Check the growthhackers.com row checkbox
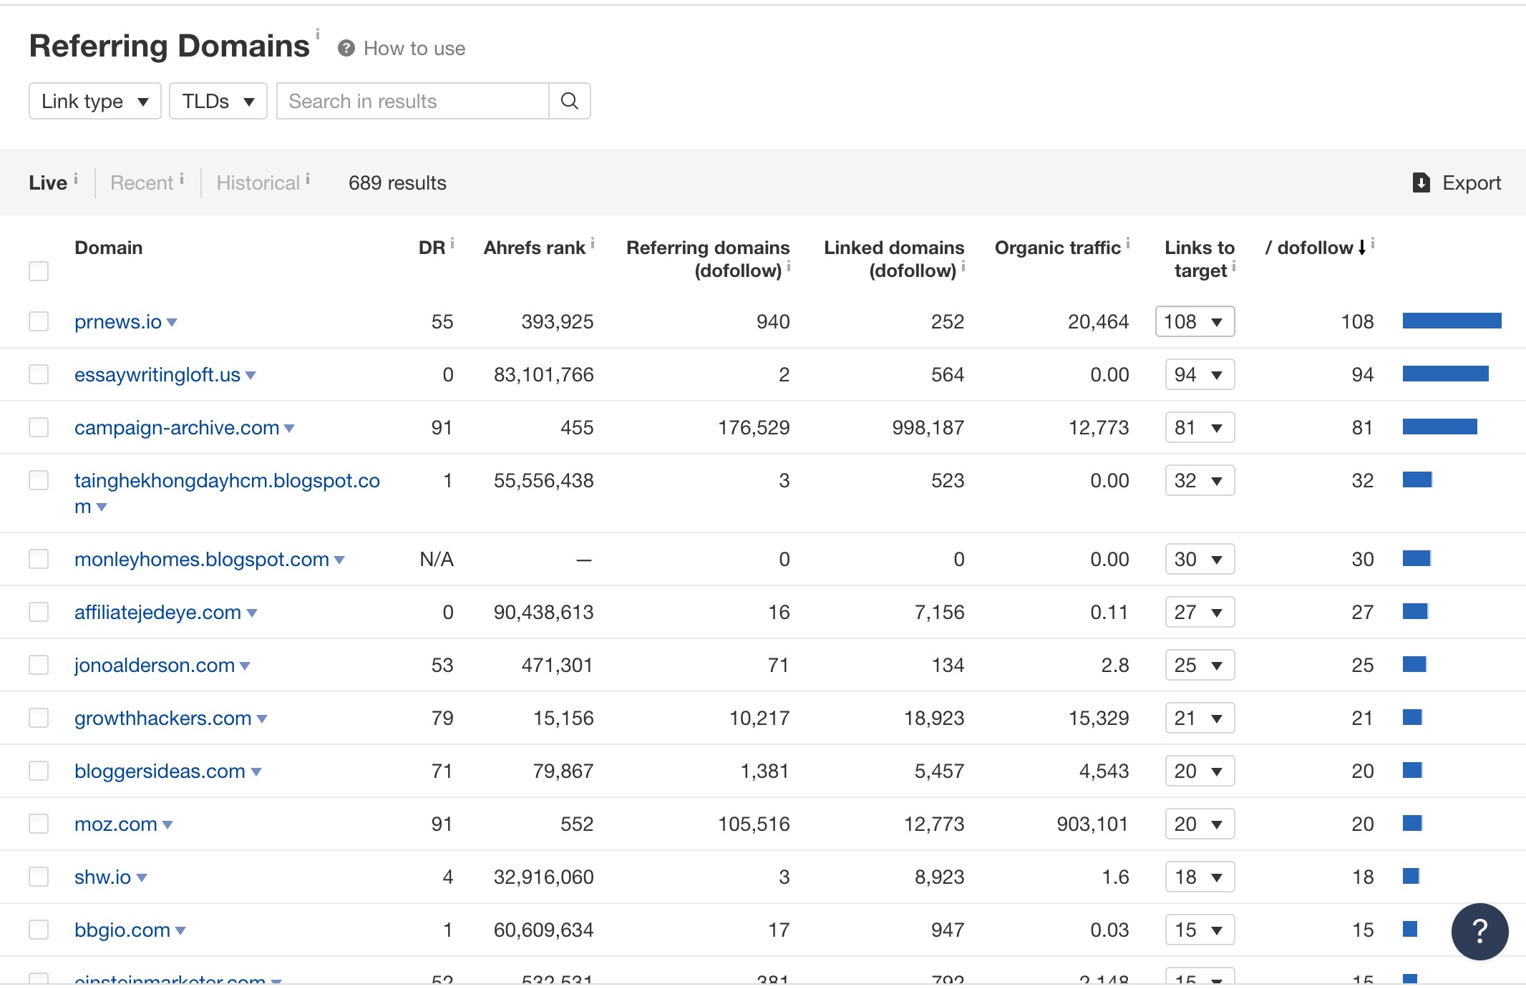This screenshot has width=1526, height=989. tap(39, 718)
